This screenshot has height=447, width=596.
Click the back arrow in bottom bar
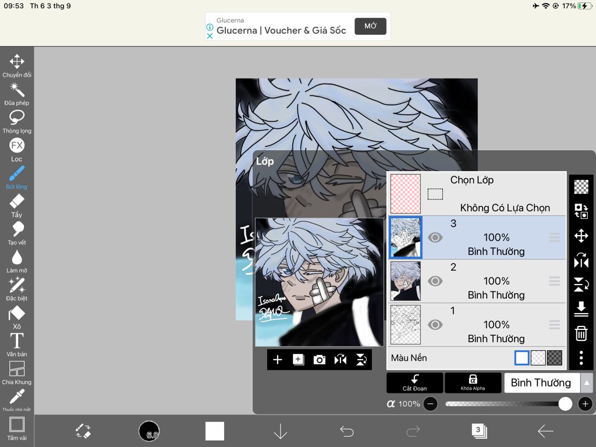tap(545, 431)
